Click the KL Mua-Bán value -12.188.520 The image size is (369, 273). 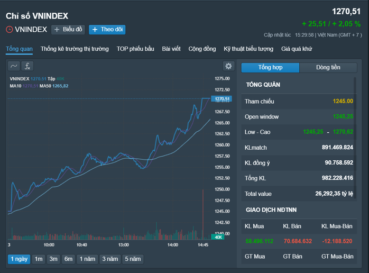click(337, 241)
